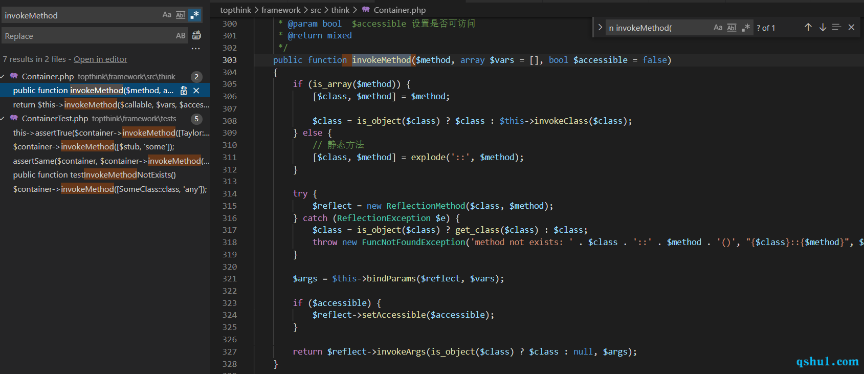Expand the replace row in find widget
Viewport: 864px width, 374px height.
click(600, 27)
